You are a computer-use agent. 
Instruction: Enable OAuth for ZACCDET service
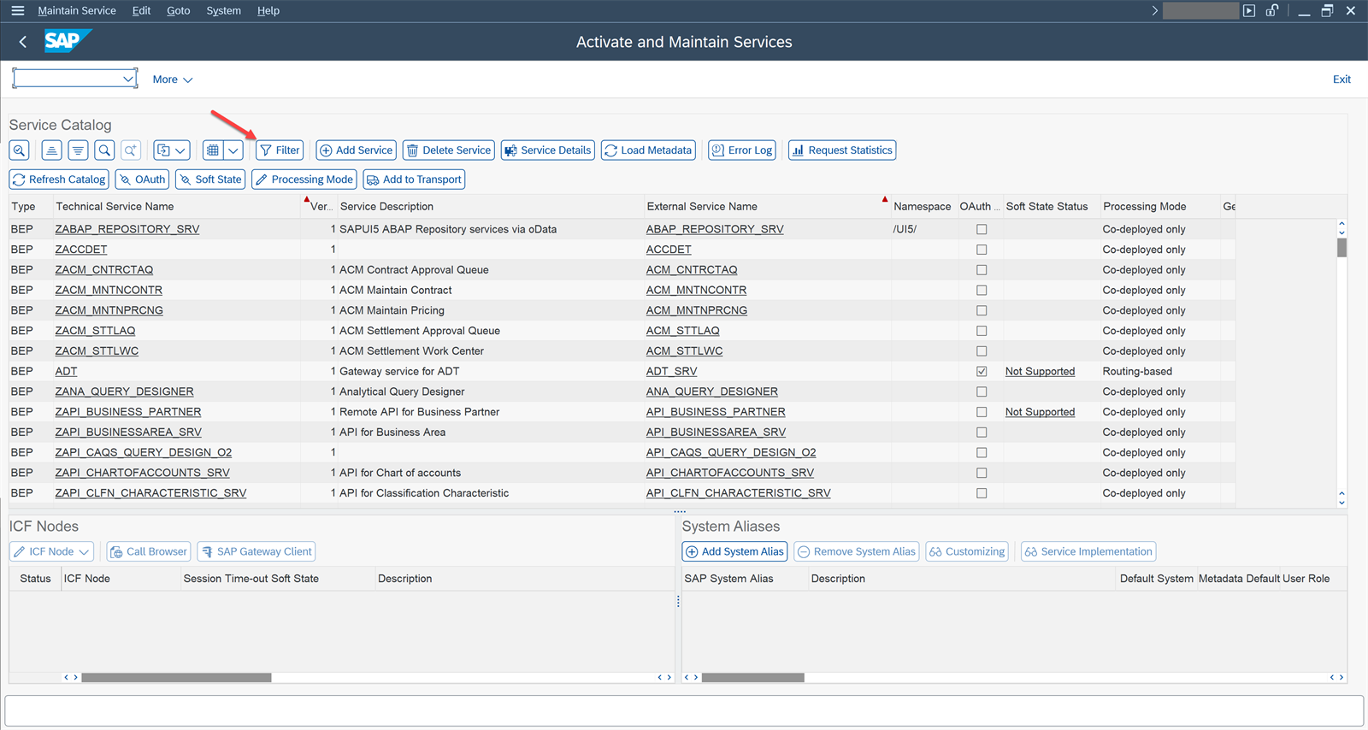click(982, 250)
